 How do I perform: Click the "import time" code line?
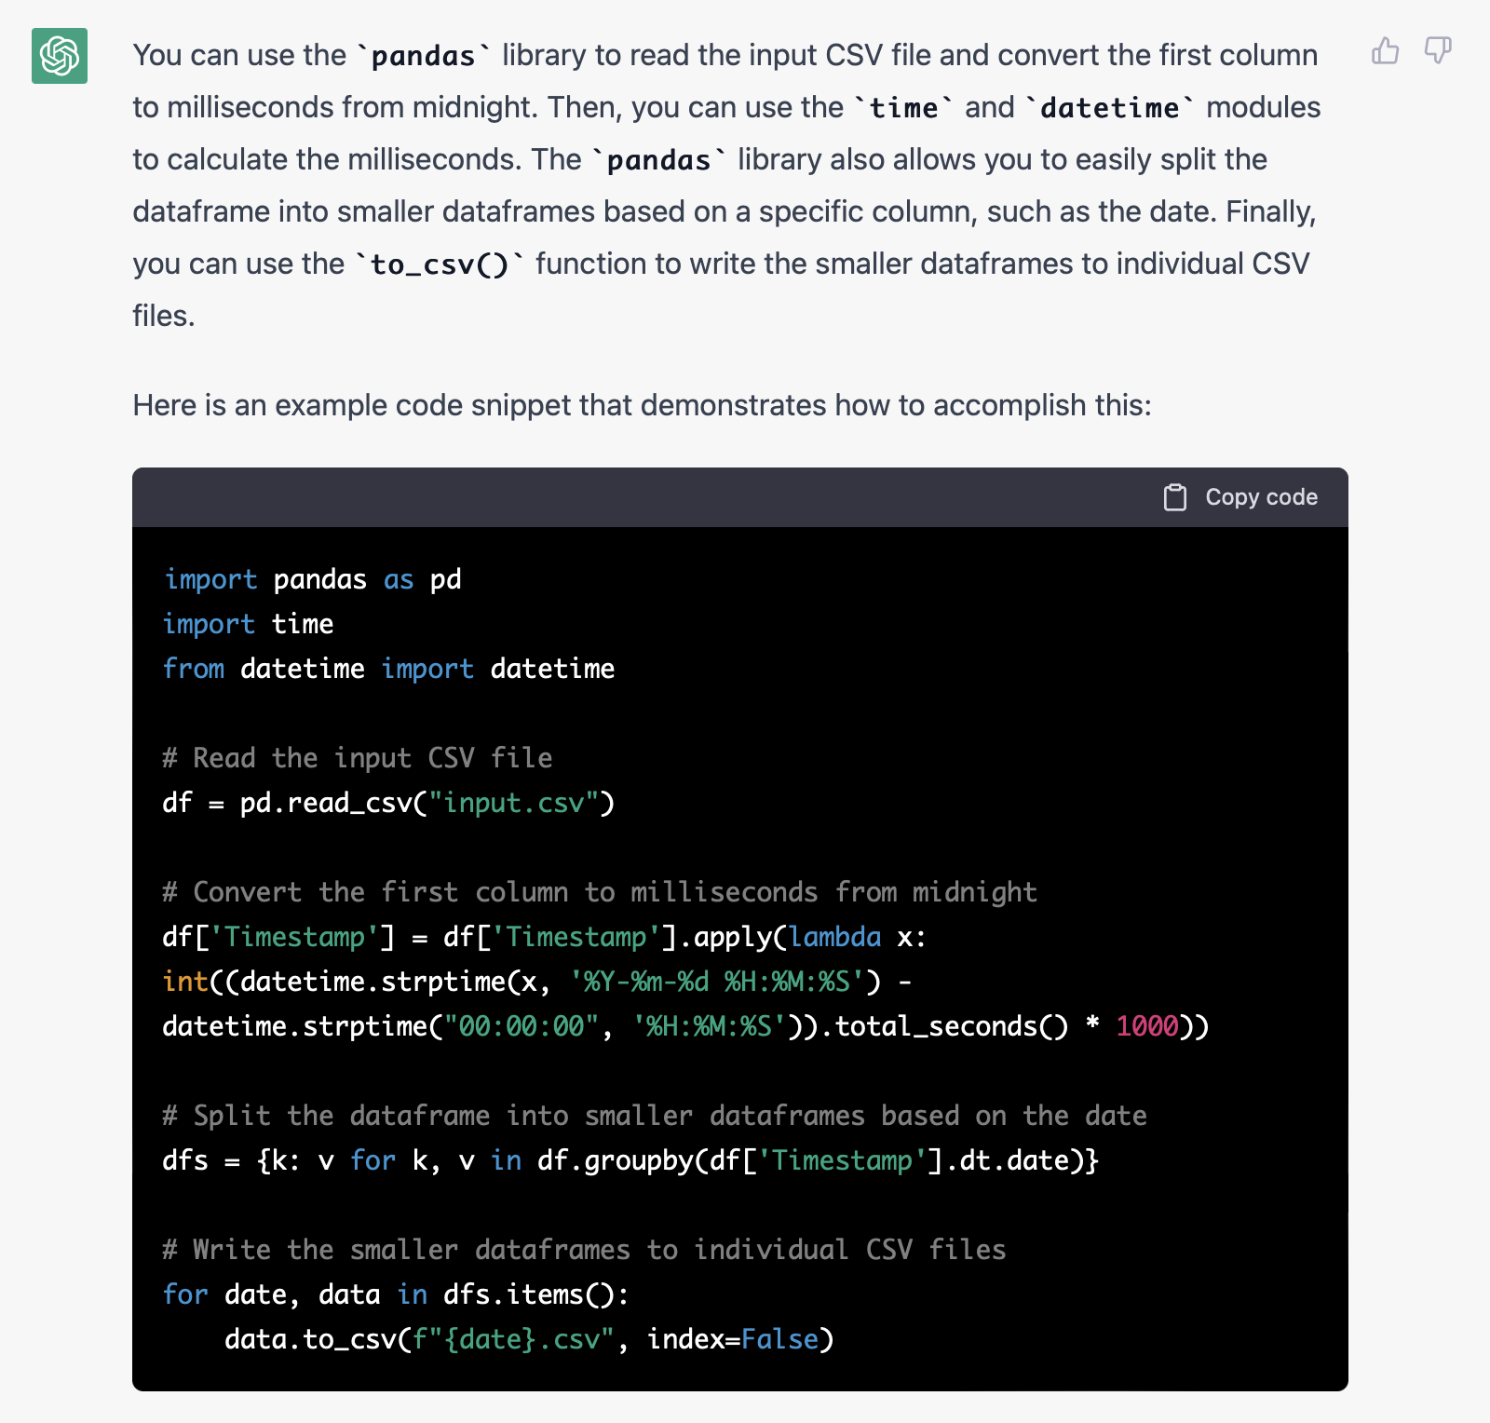[x=248, y=624]
